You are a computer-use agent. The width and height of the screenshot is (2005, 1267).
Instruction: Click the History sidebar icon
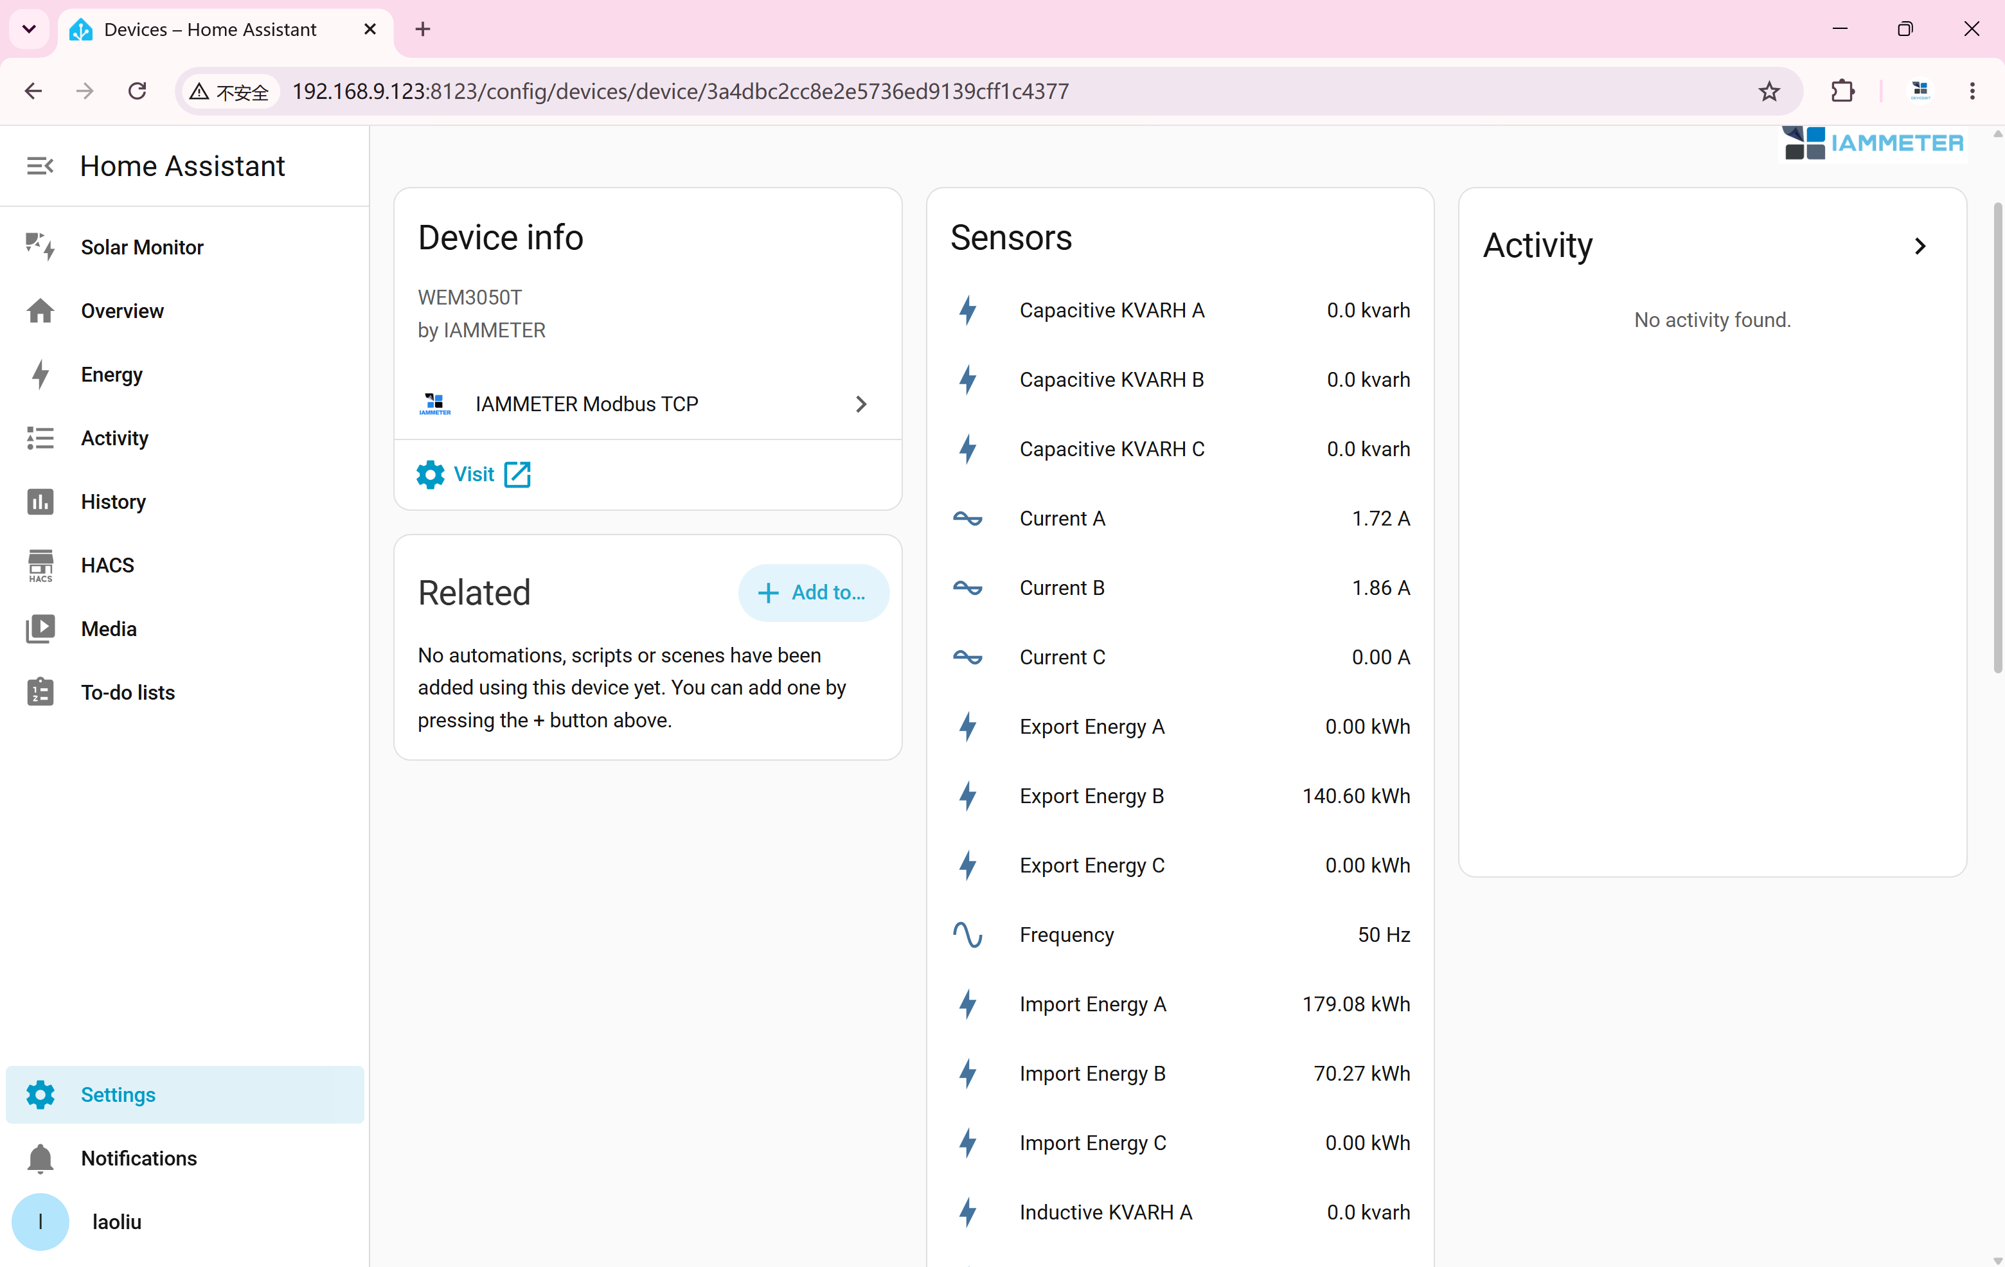(40, 501)
